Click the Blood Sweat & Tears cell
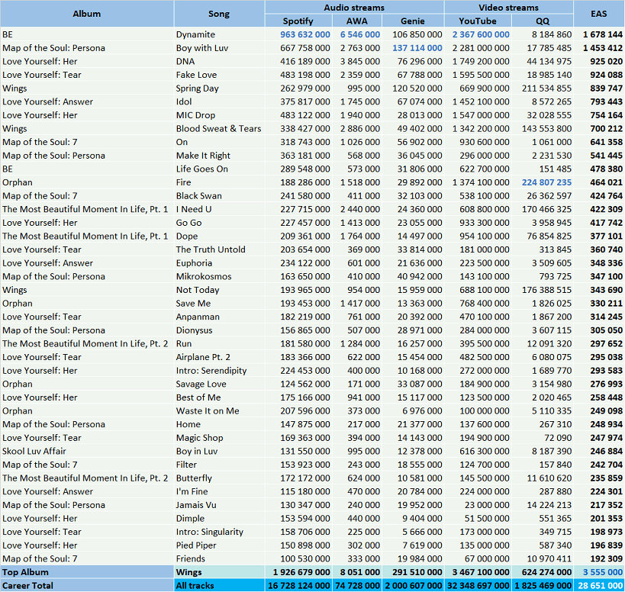625x592 pixels. pyautogui.click(x=219, y=128)
